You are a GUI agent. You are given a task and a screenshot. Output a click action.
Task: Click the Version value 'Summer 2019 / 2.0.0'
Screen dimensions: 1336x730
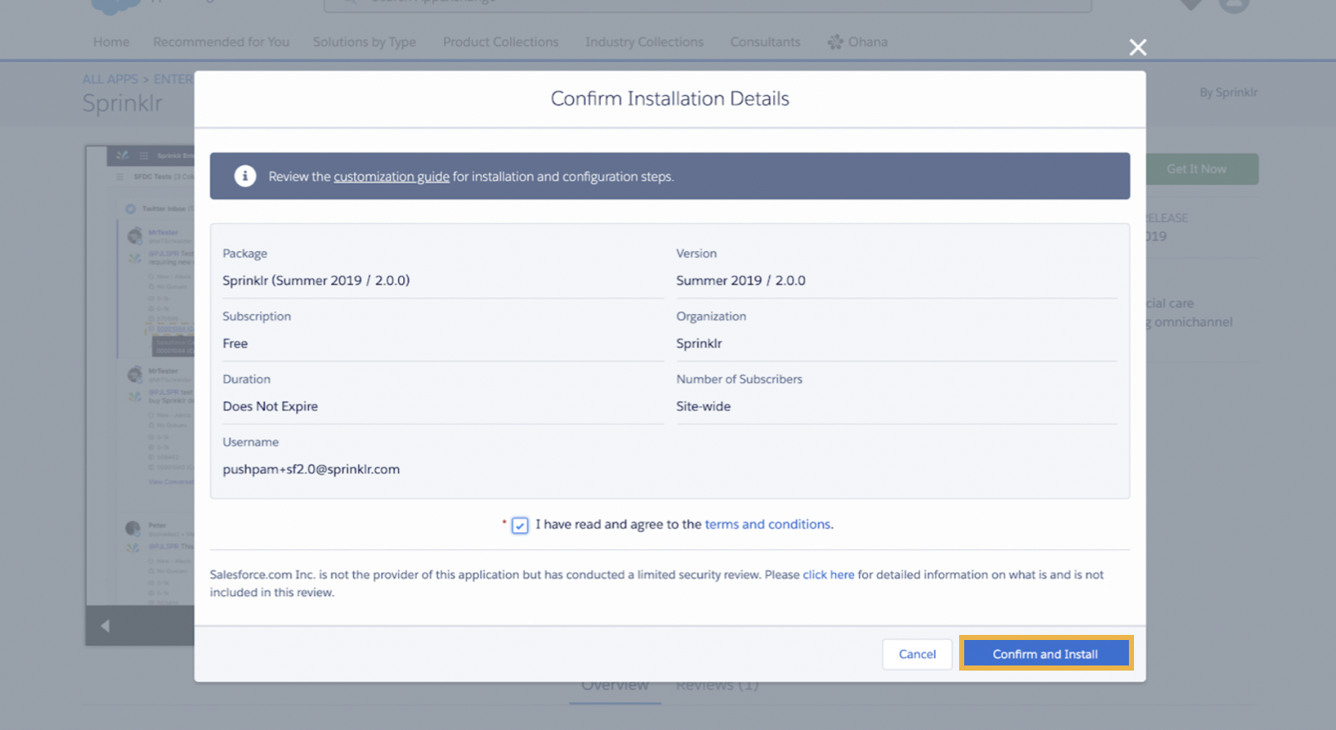tap(740, 281)
